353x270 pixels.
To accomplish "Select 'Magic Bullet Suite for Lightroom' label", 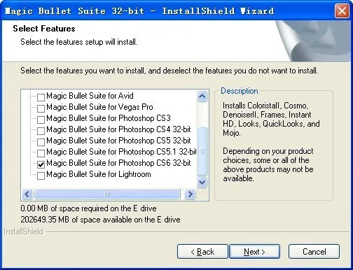I will pyautogui.click(x=99, y=174).
